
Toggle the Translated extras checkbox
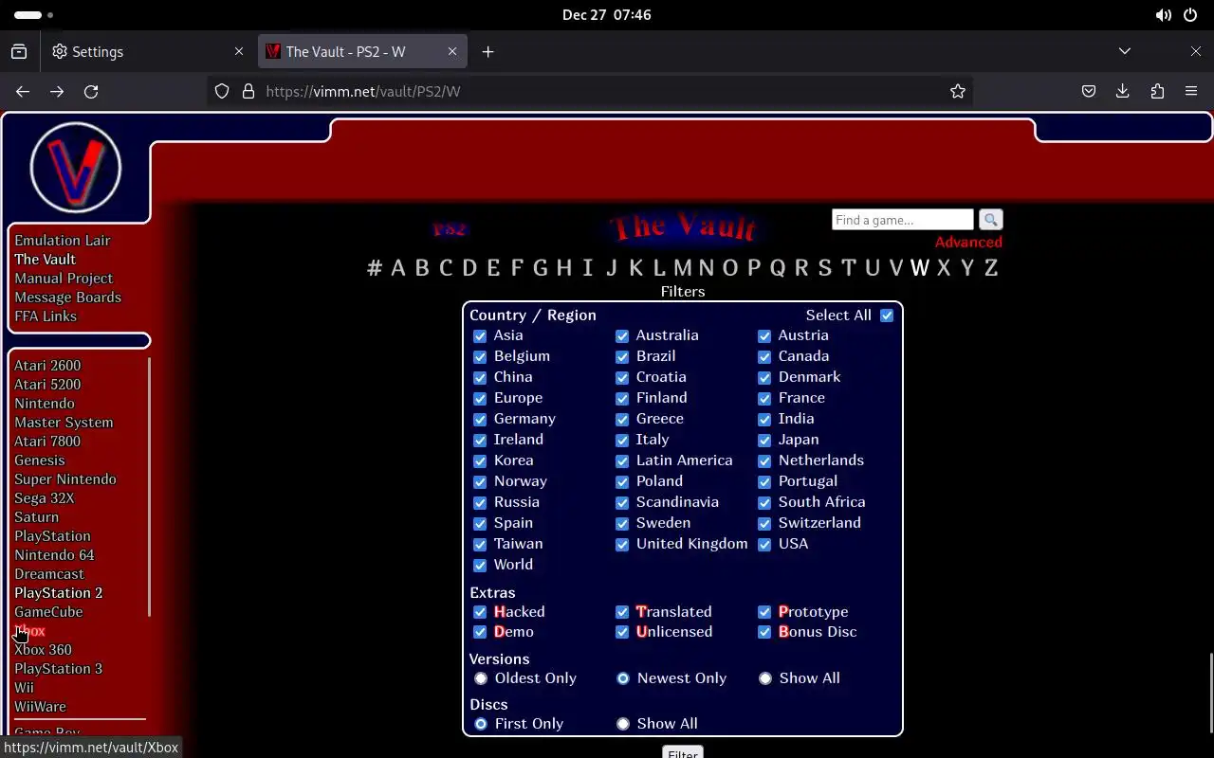622,612
